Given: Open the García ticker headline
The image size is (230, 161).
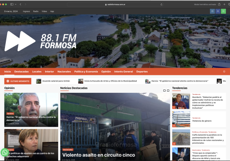Looking at the screenshot, I should pyautogui.click(x=180, y=81).
